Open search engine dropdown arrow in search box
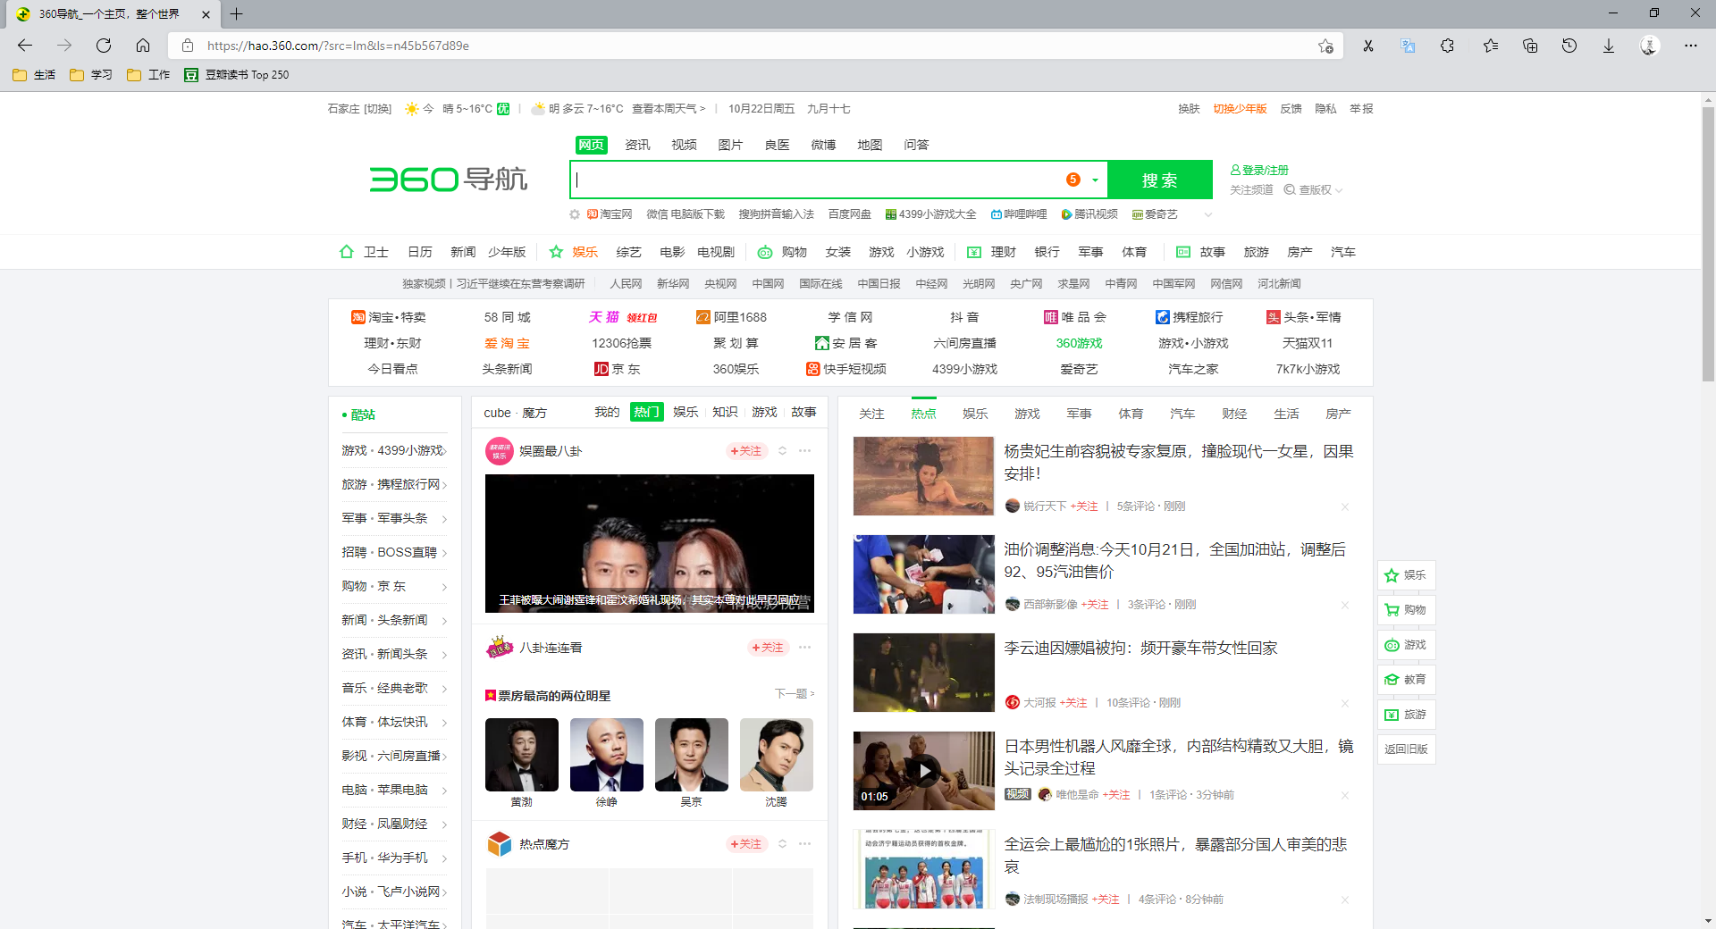This screenshot has height=929, width=1716. click(x=1095, y=180)
